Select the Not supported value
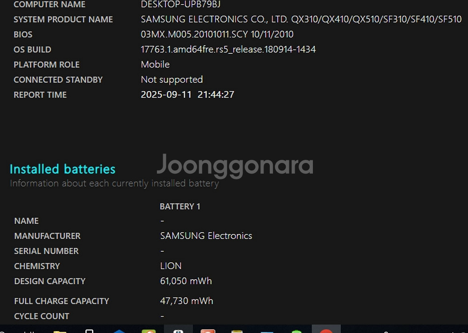Image resolution: width=468 pixels, height=333 pixels. coord(172,79)
